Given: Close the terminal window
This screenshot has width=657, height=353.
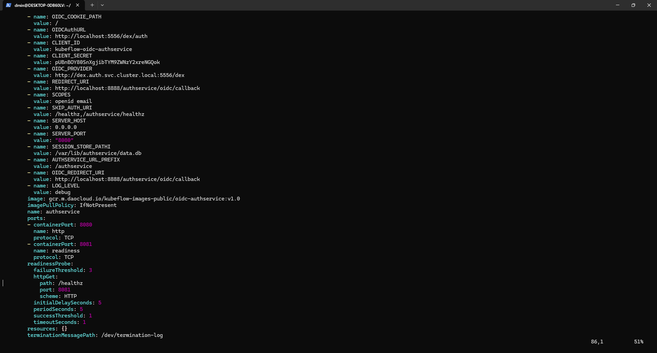Looking at the screenshot, I should pos(649,5).
